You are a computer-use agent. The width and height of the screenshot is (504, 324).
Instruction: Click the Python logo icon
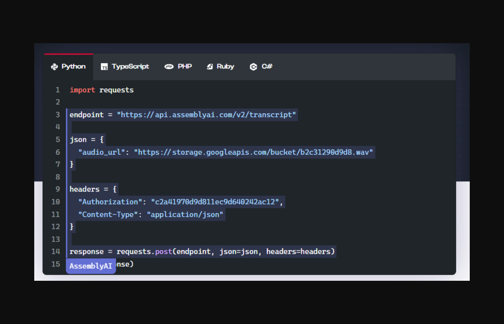[x=54, y=67]
